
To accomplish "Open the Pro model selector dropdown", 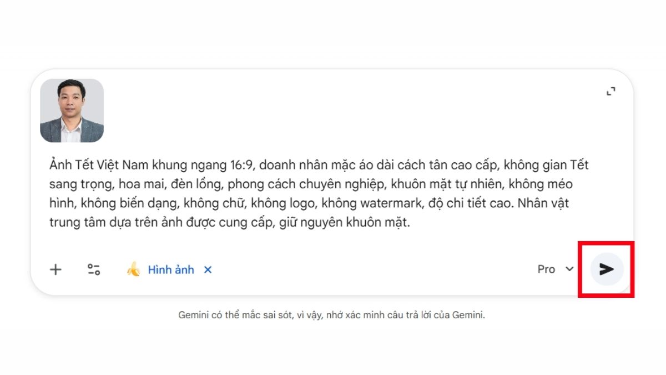I will 555,269.
